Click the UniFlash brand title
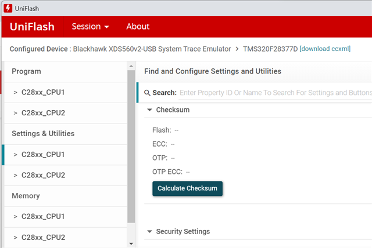The width and height of the screenshot is (372, 248). pyautogui.click(x=32, y=27)
